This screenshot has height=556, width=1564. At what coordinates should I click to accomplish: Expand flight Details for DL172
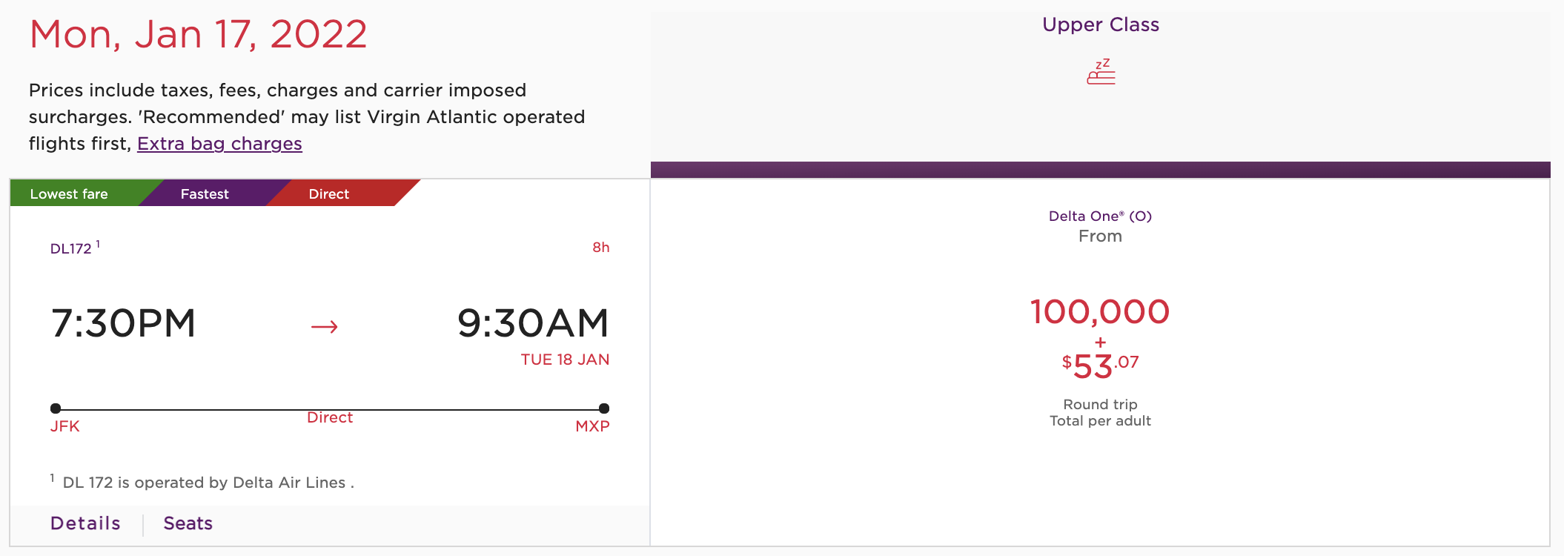tap(85, 523)
